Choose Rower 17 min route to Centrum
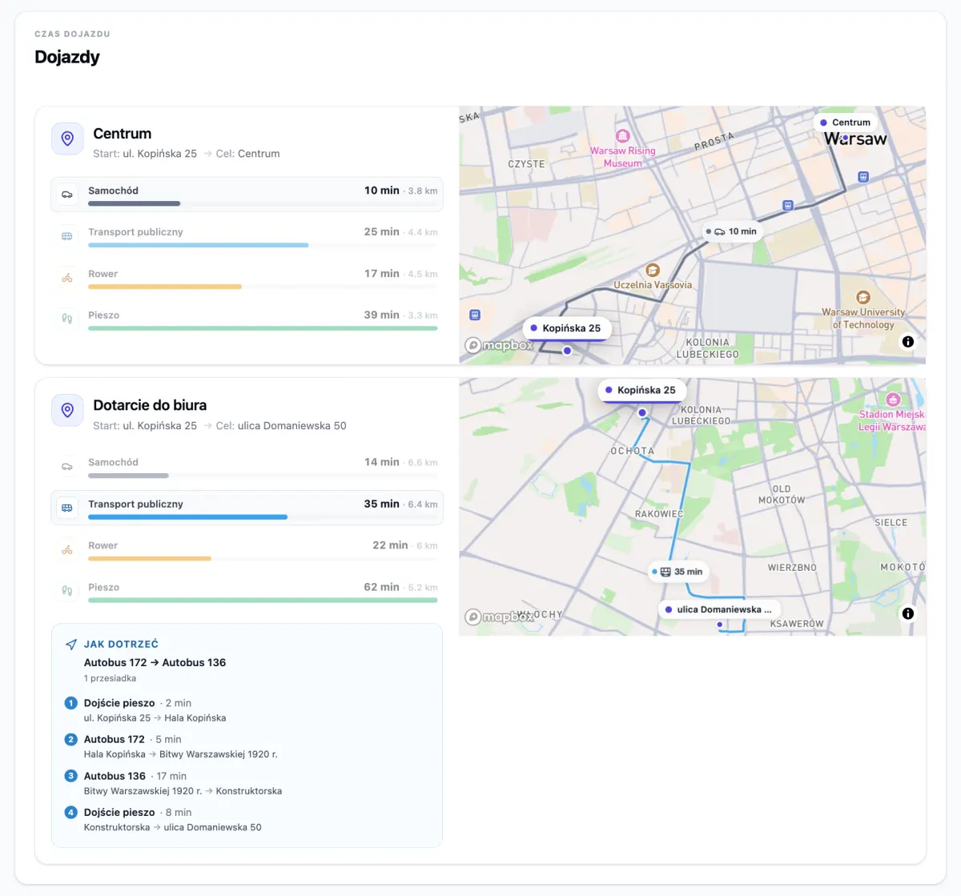The width and height of the screenshot is (961, 896). click(247, 278)
